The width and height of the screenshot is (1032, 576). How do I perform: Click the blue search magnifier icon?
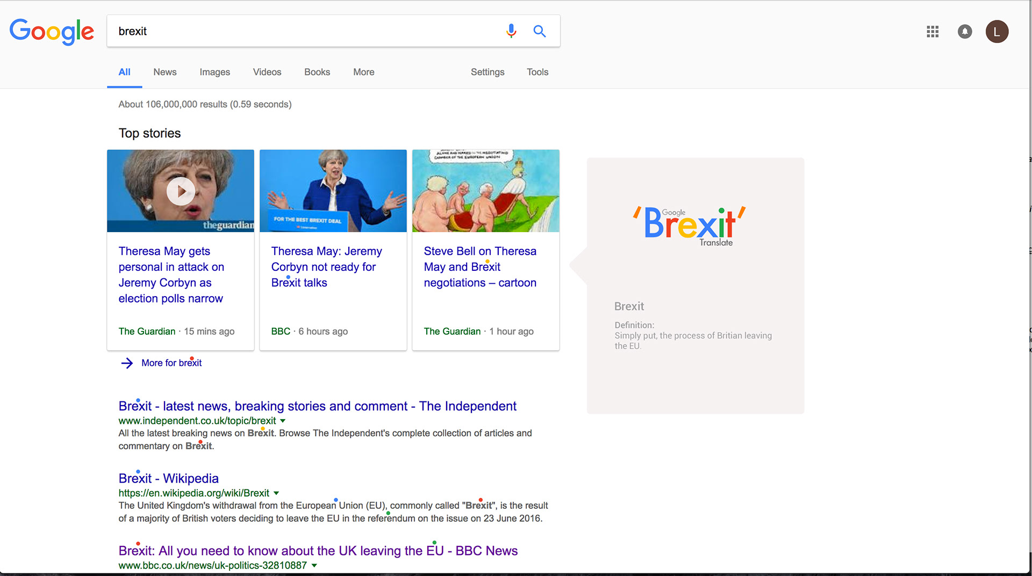(x=540, y=31)
